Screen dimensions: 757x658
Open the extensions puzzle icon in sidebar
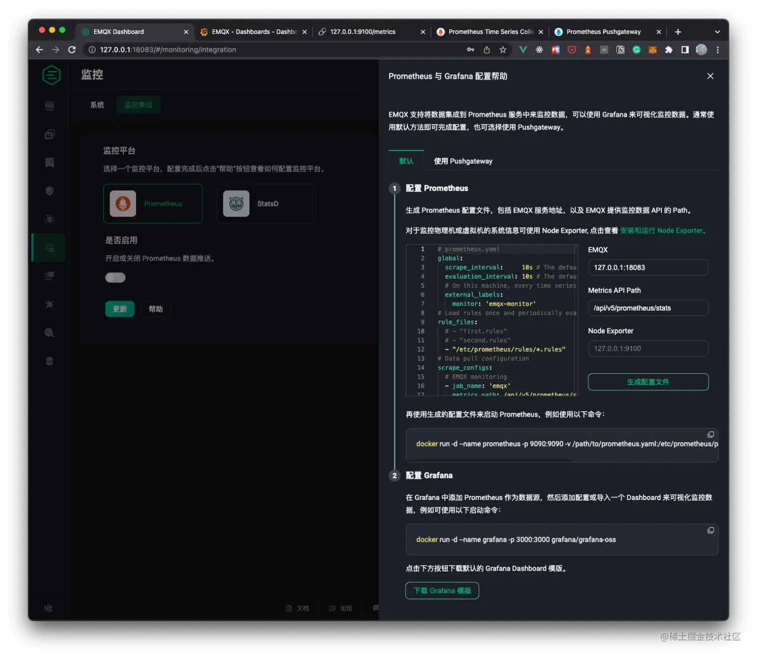[x=49, y=304]
